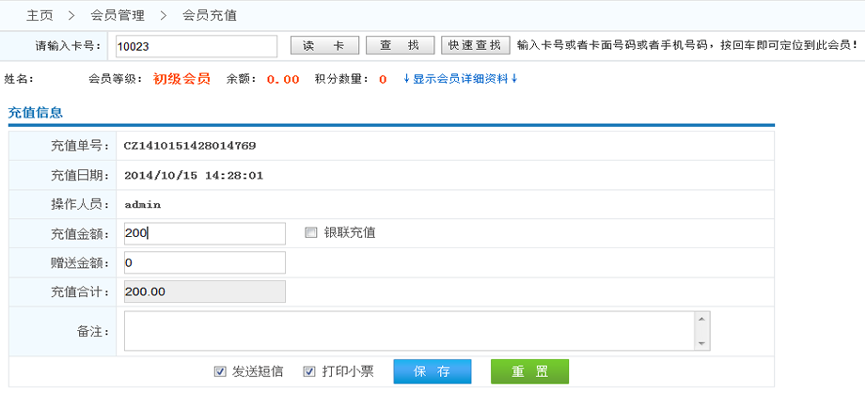Click the remarks scrollbar down arrow
The width and height of the screenshot is (866, 394).
tap(701, 343)
